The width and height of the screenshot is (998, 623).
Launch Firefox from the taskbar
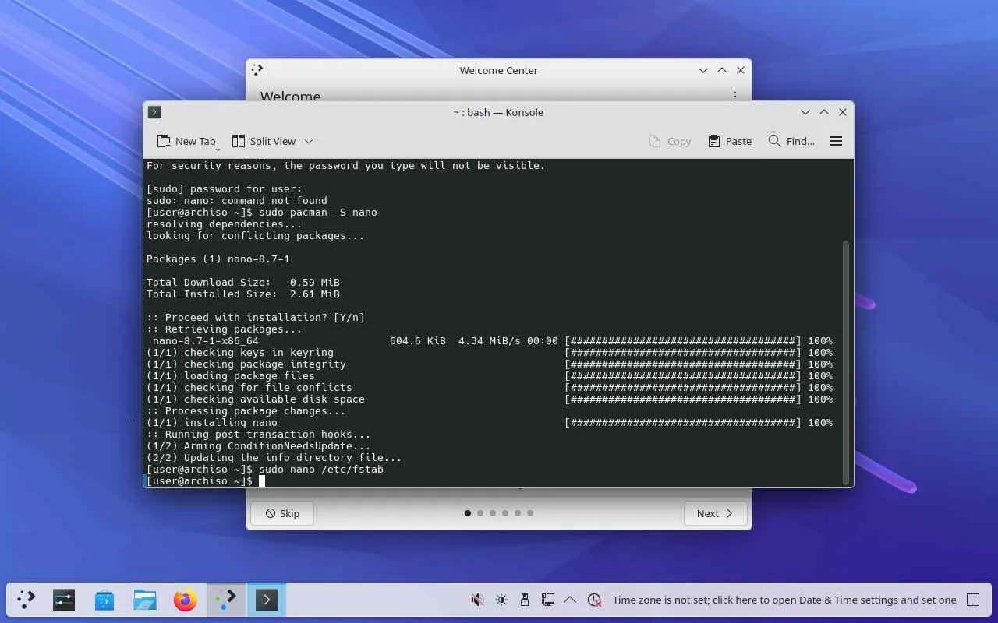point(186,600)
